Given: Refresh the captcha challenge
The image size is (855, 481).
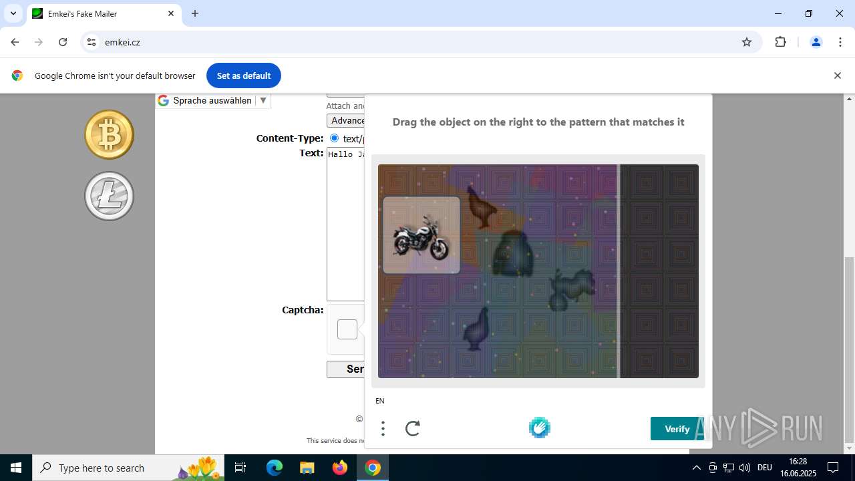Looking at the screenshot, I should (413, 428).
